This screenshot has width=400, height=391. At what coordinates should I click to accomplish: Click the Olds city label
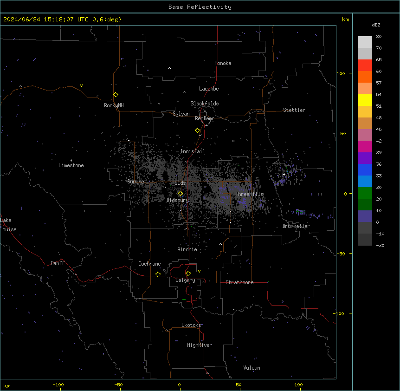click(x=180, y=183)
